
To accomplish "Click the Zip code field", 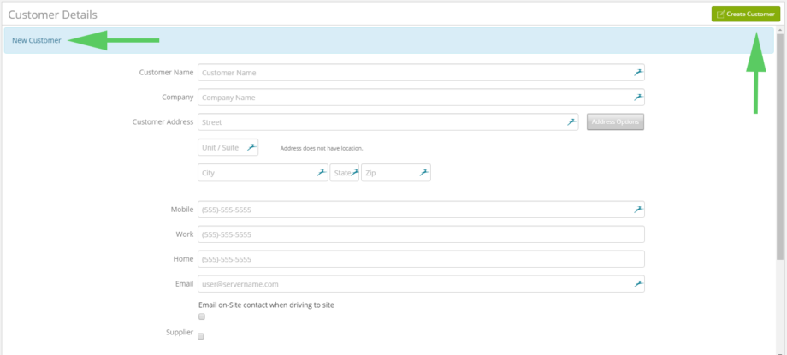I will click(x=396, y=173).
